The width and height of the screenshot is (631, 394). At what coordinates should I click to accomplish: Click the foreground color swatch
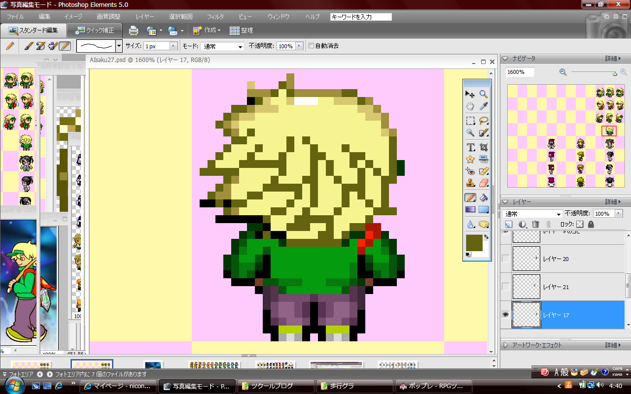click(473, 242)
